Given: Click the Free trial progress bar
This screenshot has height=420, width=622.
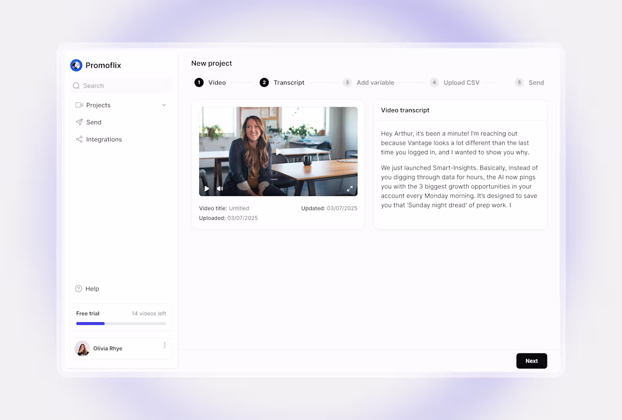Looking at the screenshot, I should pyautogui.click(x=121, y=323).
